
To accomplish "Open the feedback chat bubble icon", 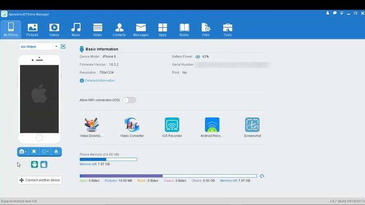I will click(x=335, y=13).
